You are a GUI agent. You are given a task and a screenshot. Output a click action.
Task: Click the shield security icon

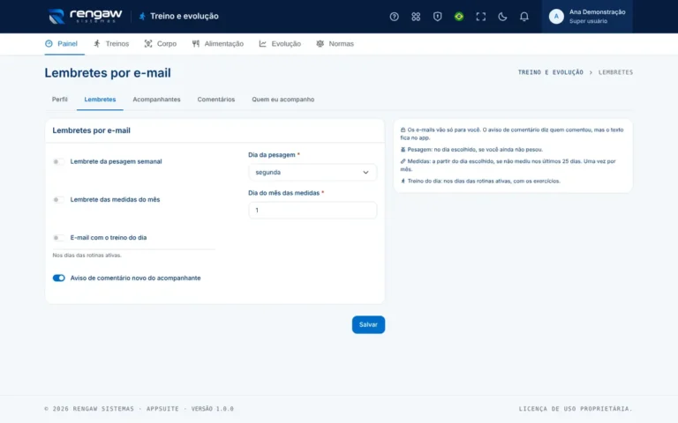pos(437,17)
